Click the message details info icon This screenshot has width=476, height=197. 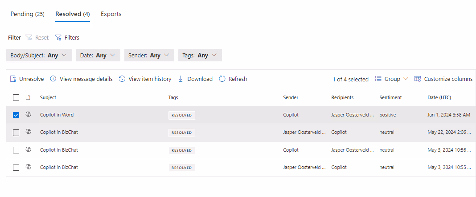click(53, 79)
